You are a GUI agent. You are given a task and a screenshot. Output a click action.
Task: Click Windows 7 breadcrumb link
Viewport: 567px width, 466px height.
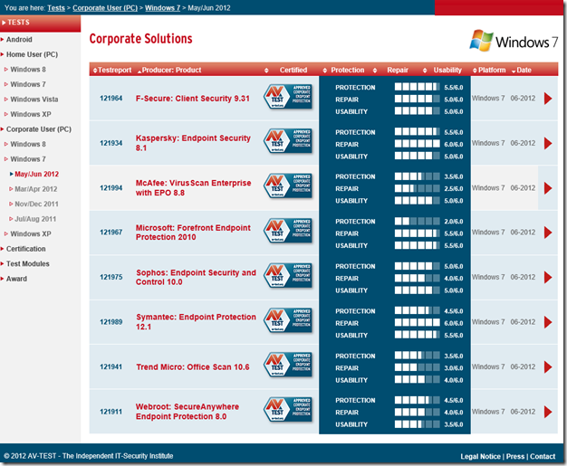(162, 8)
